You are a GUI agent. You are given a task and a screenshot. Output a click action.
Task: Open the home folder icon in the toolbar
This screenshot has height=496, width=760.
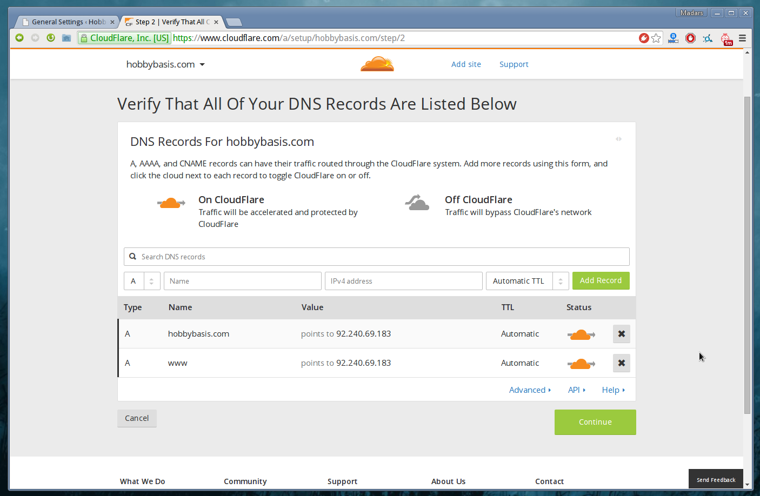point(66,38)
